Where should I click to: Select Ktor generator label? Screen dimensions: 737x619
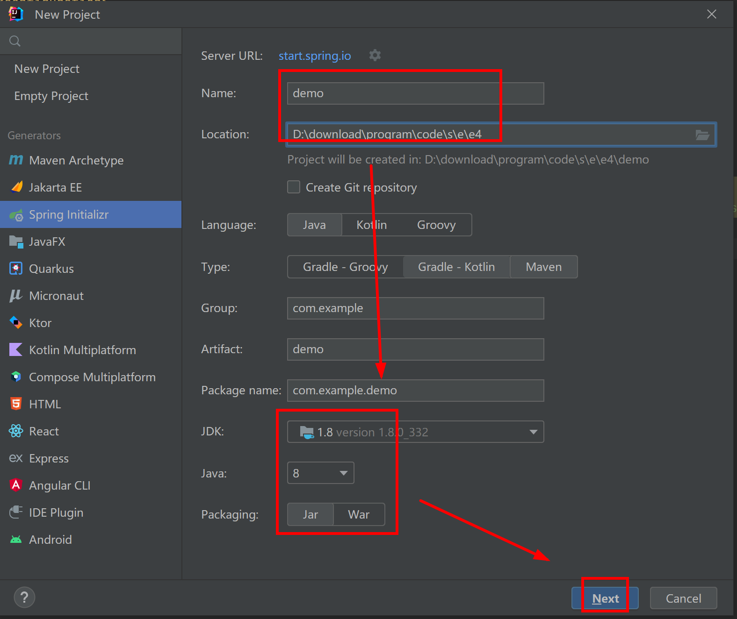coord(40,323)
